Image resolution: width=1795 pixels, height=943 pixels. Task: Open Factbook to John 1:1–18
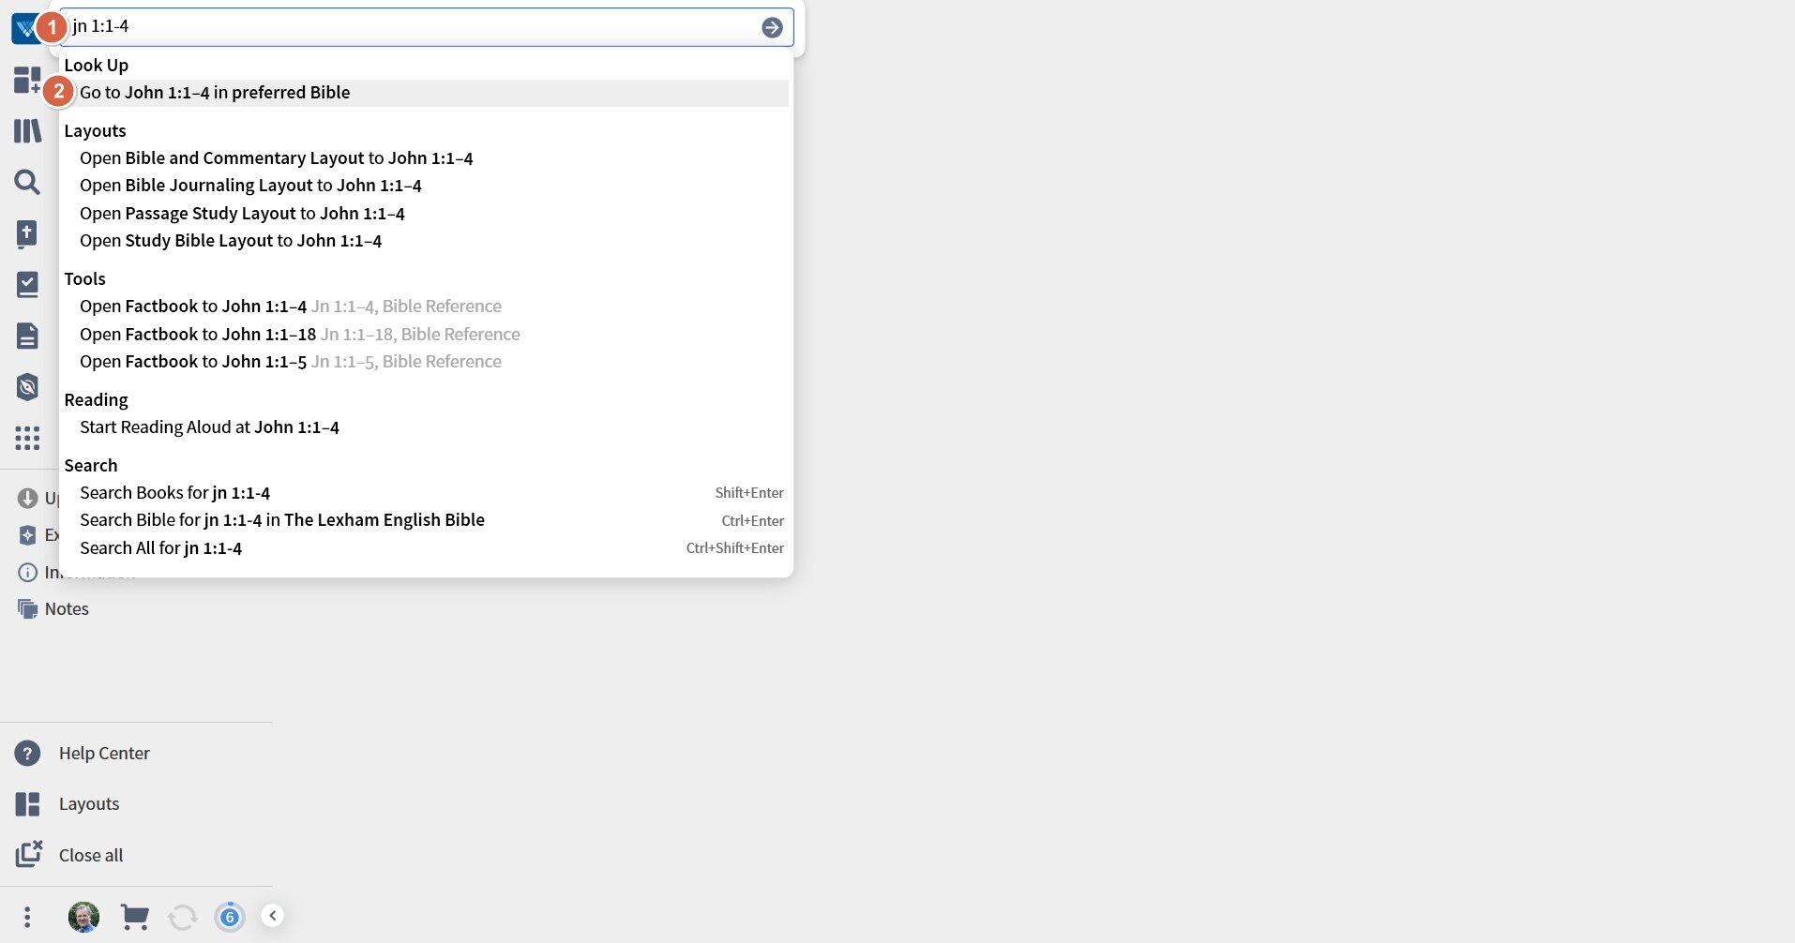pyautogui.click(x=299, y=335)
